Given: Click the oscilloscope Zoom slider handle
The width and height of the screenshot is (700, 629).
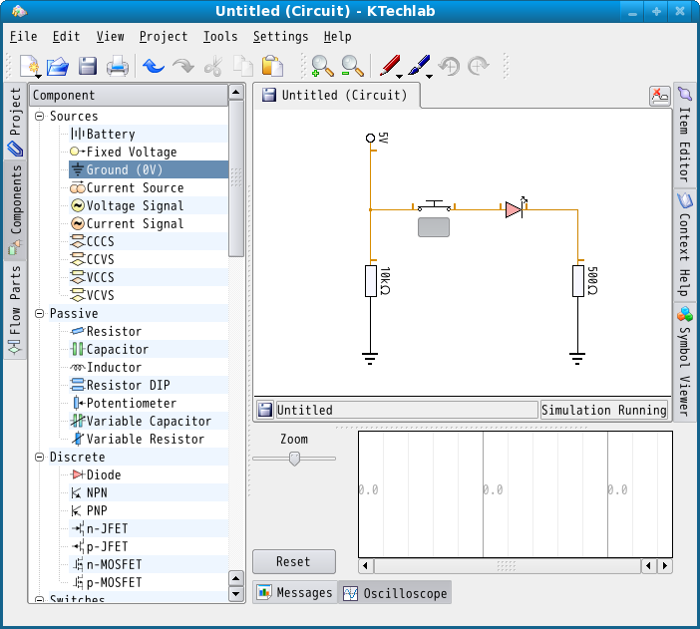Looking at the screenshot, I should coord(294,459).
